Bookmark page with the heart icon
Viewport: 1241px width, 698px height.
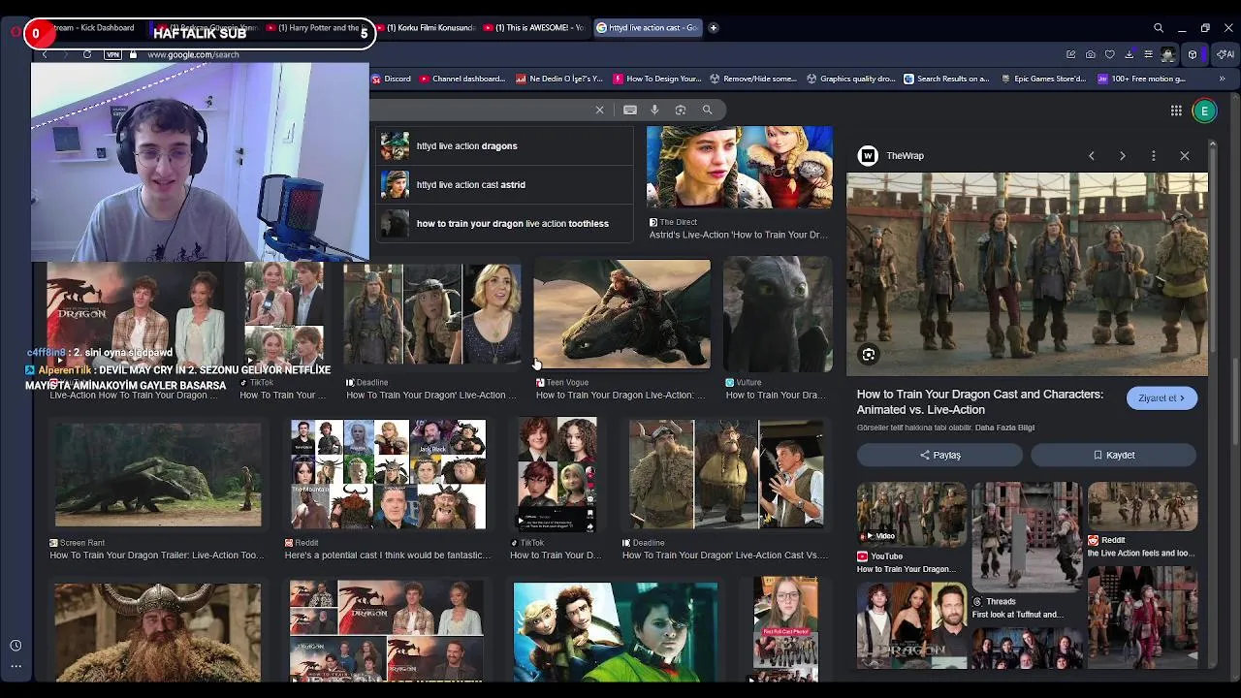tap(1110, 55)
